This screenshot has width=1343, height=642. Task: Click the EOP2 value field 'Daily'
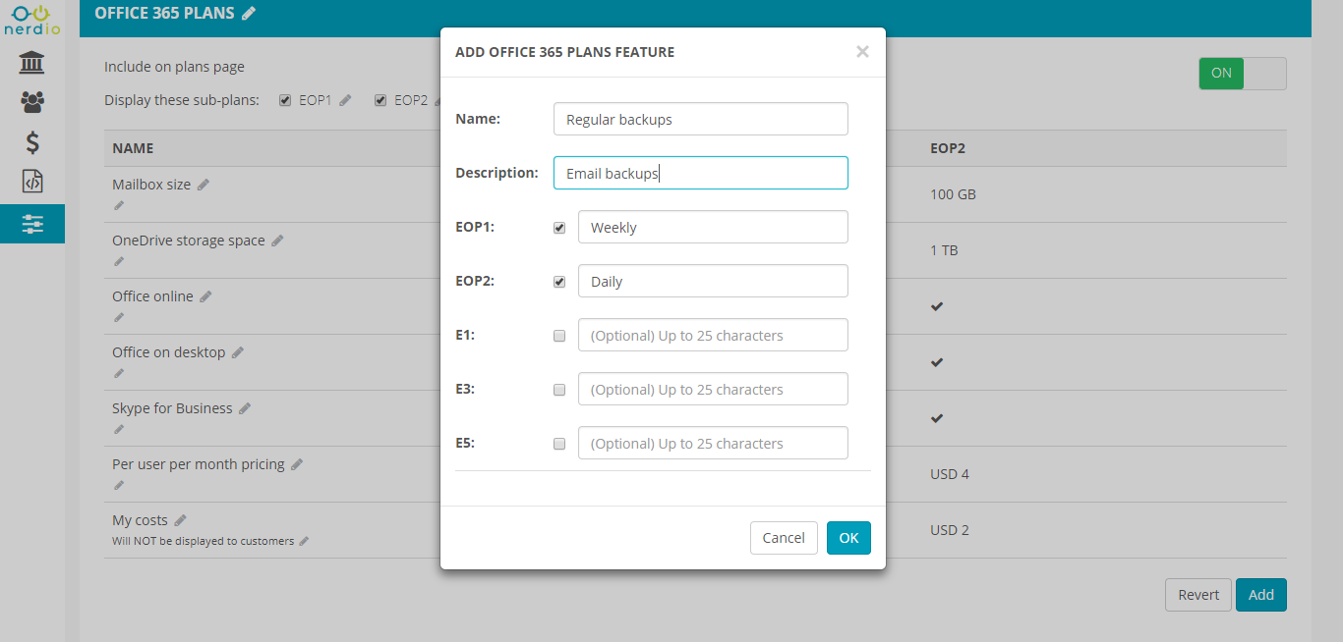(713, 281)
